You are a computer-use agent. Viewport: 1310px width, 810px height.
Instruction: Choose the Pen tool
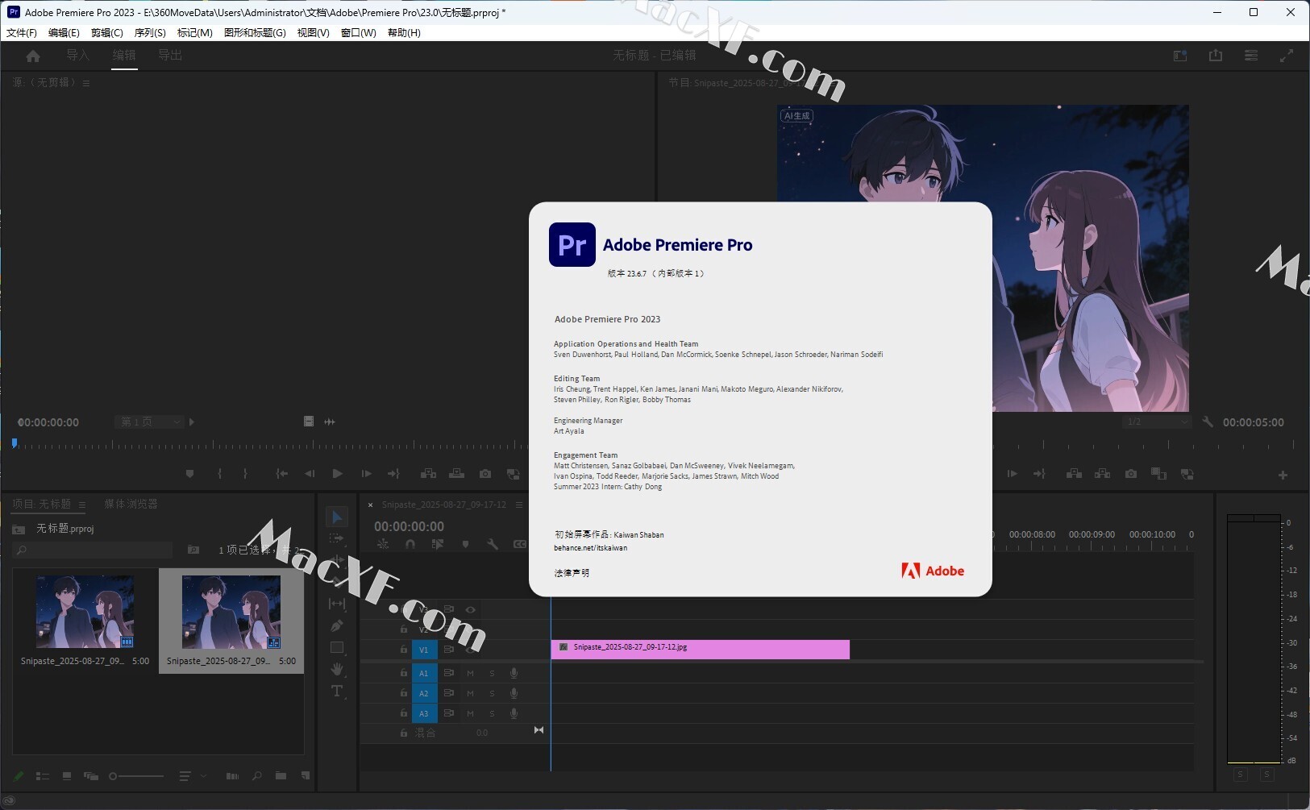click(337, 625)
